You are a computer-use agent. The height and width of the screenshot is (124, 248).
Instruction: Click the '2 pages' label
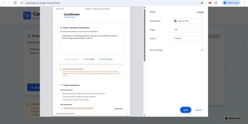pos(200,12)
